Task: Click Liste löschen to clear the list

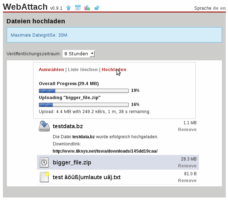Action: click(83, 70)
